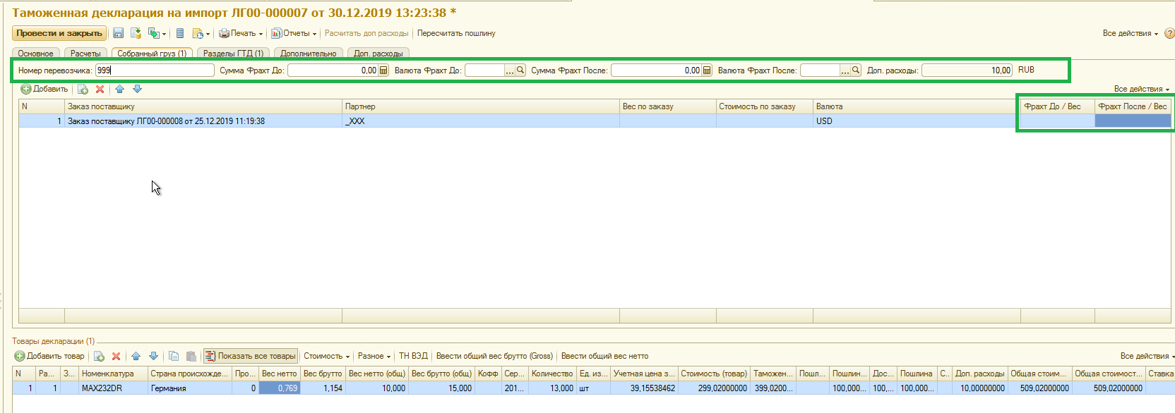Expand the Разное dropdown
The width and height of the screenshot is (1175, 413).
tap(374, 356)
